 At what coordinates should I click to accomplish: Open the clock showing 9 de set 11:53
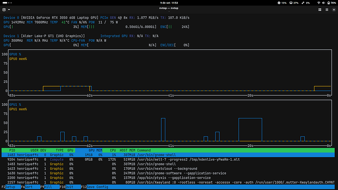[x=169, y=3]
